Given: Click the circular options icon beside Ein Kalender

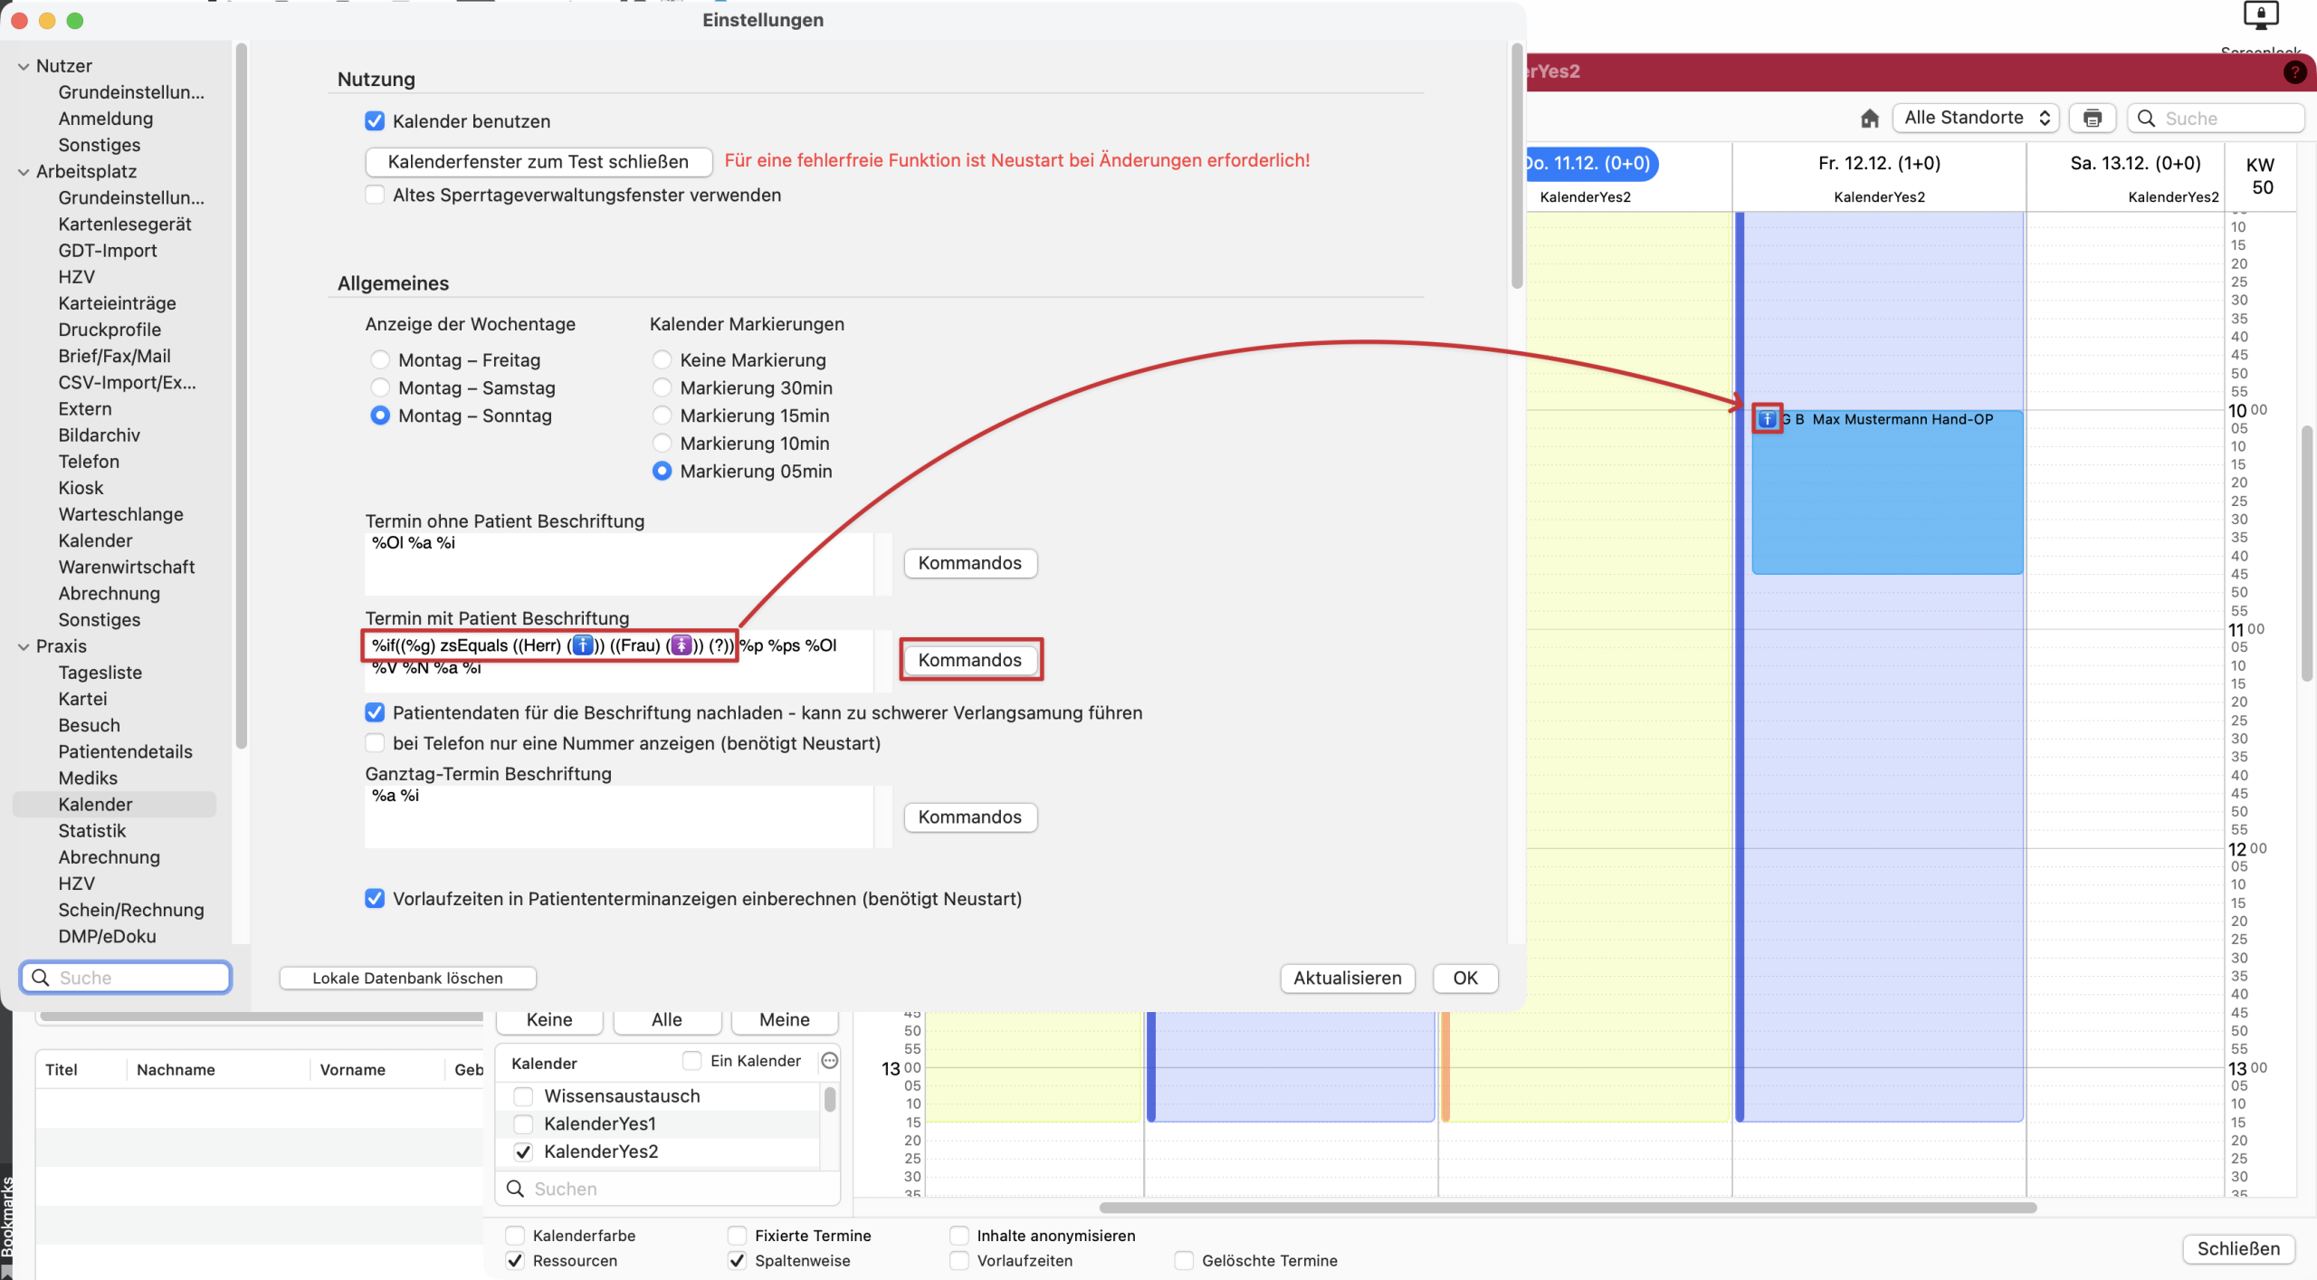Looking at the screenshot, I should (829, 1061).
